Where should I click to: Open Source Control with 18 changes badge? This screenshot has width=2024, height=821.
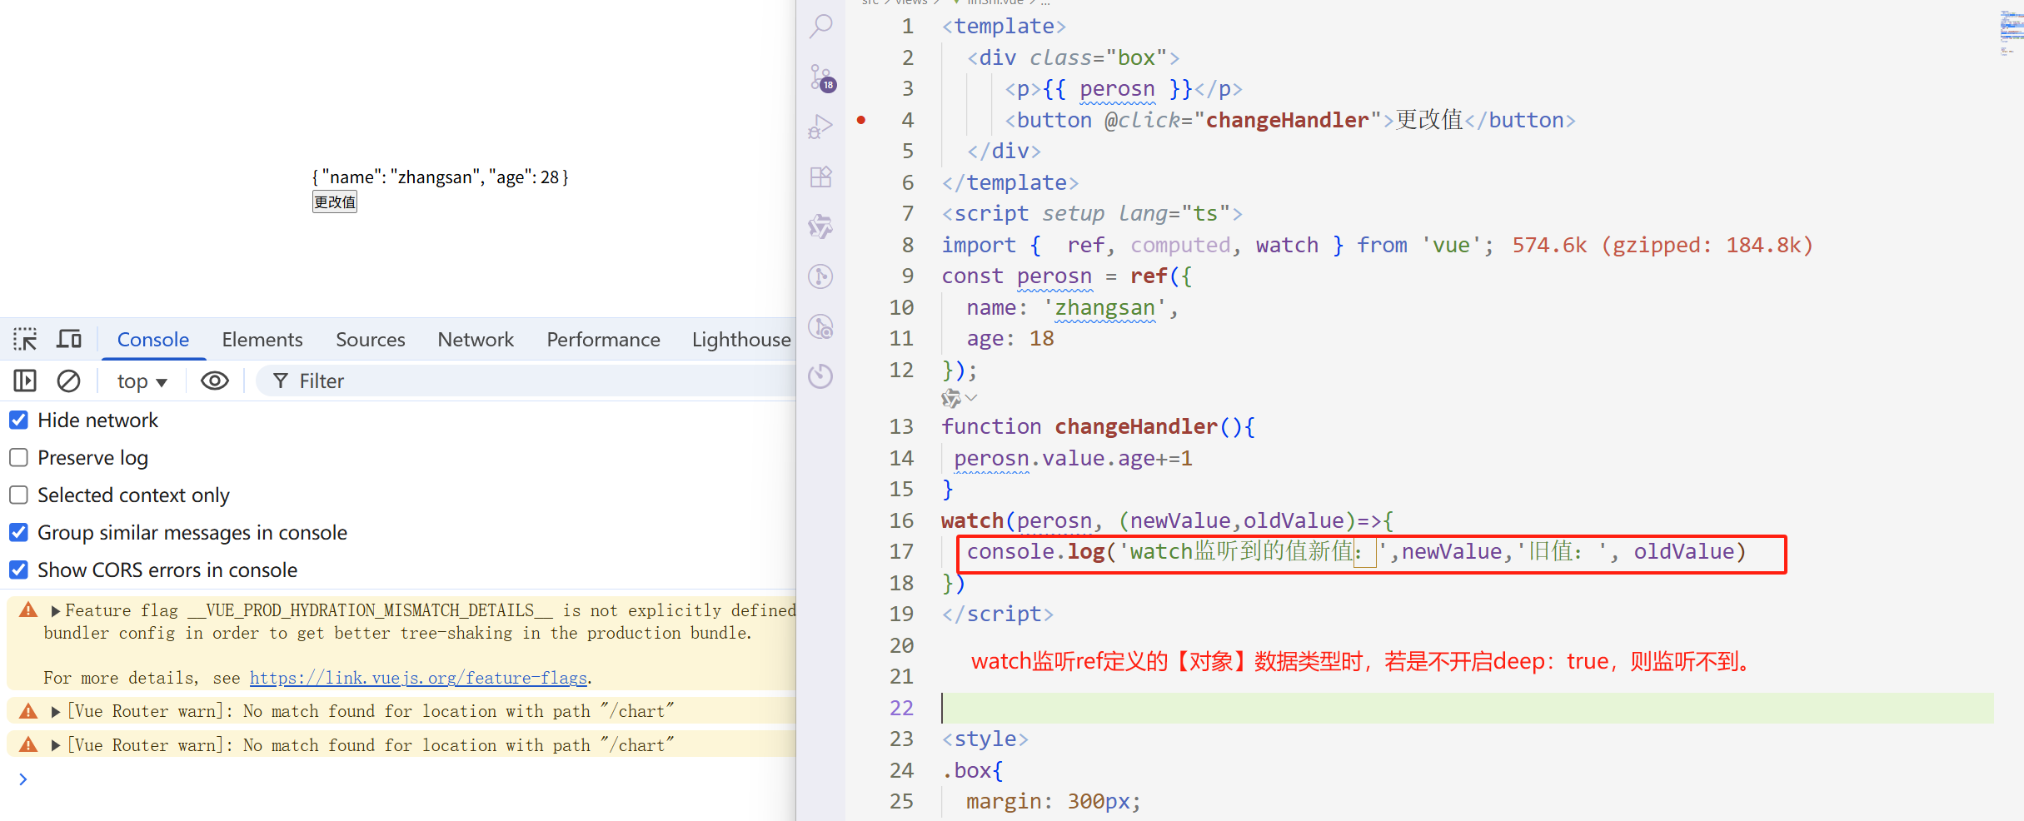click(x=821, y=77)
